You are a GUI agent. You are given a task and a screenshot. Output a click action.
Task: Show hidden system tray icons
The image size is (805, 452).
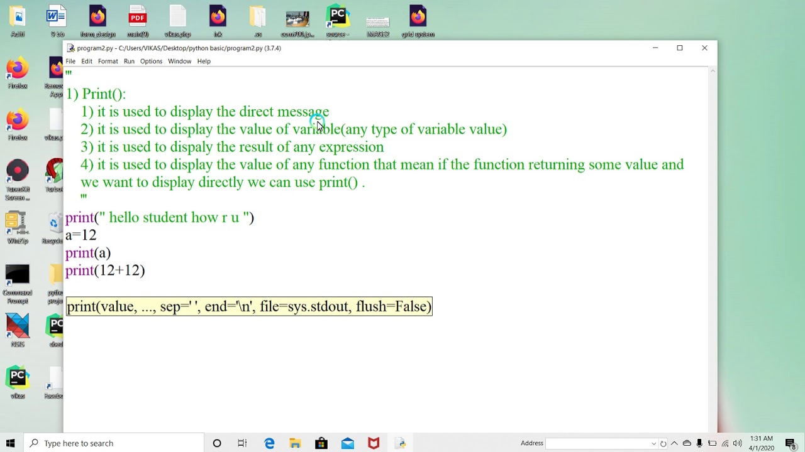[x=674, y=443]
